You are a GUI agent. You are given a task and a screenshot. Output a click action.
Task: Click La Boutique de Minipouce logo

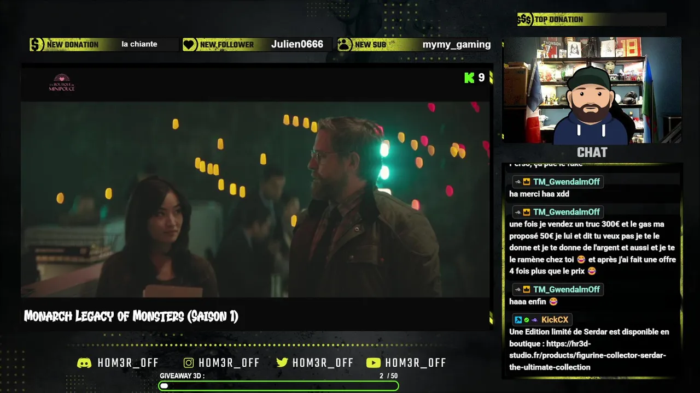tap(61, 82)
